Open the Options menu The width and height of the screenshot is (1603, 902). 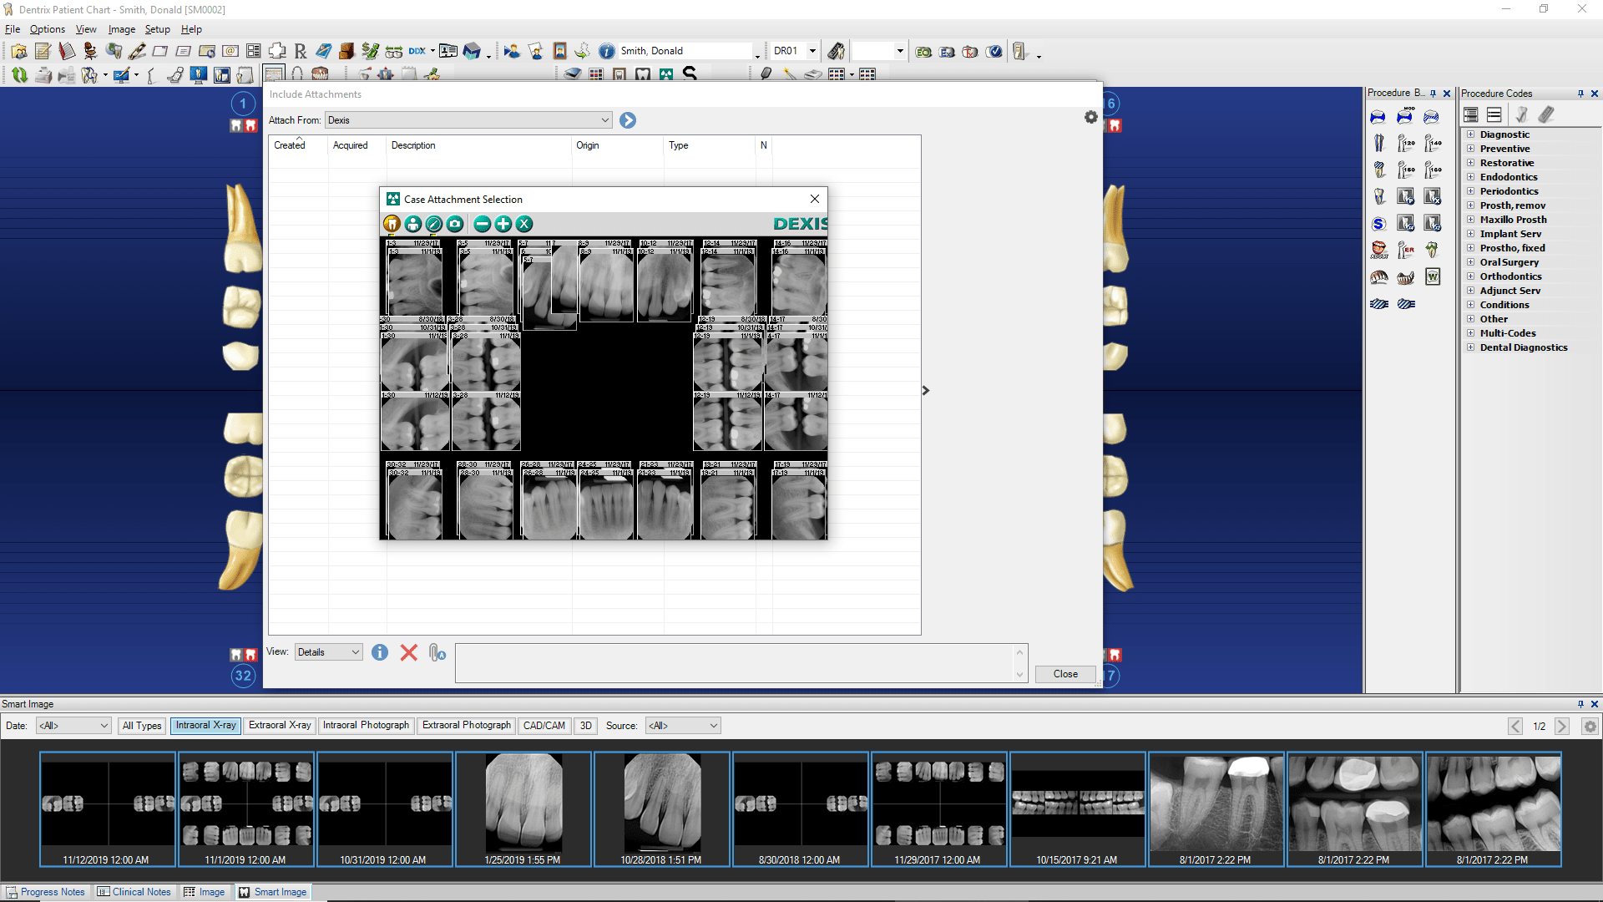pos(48,29)
